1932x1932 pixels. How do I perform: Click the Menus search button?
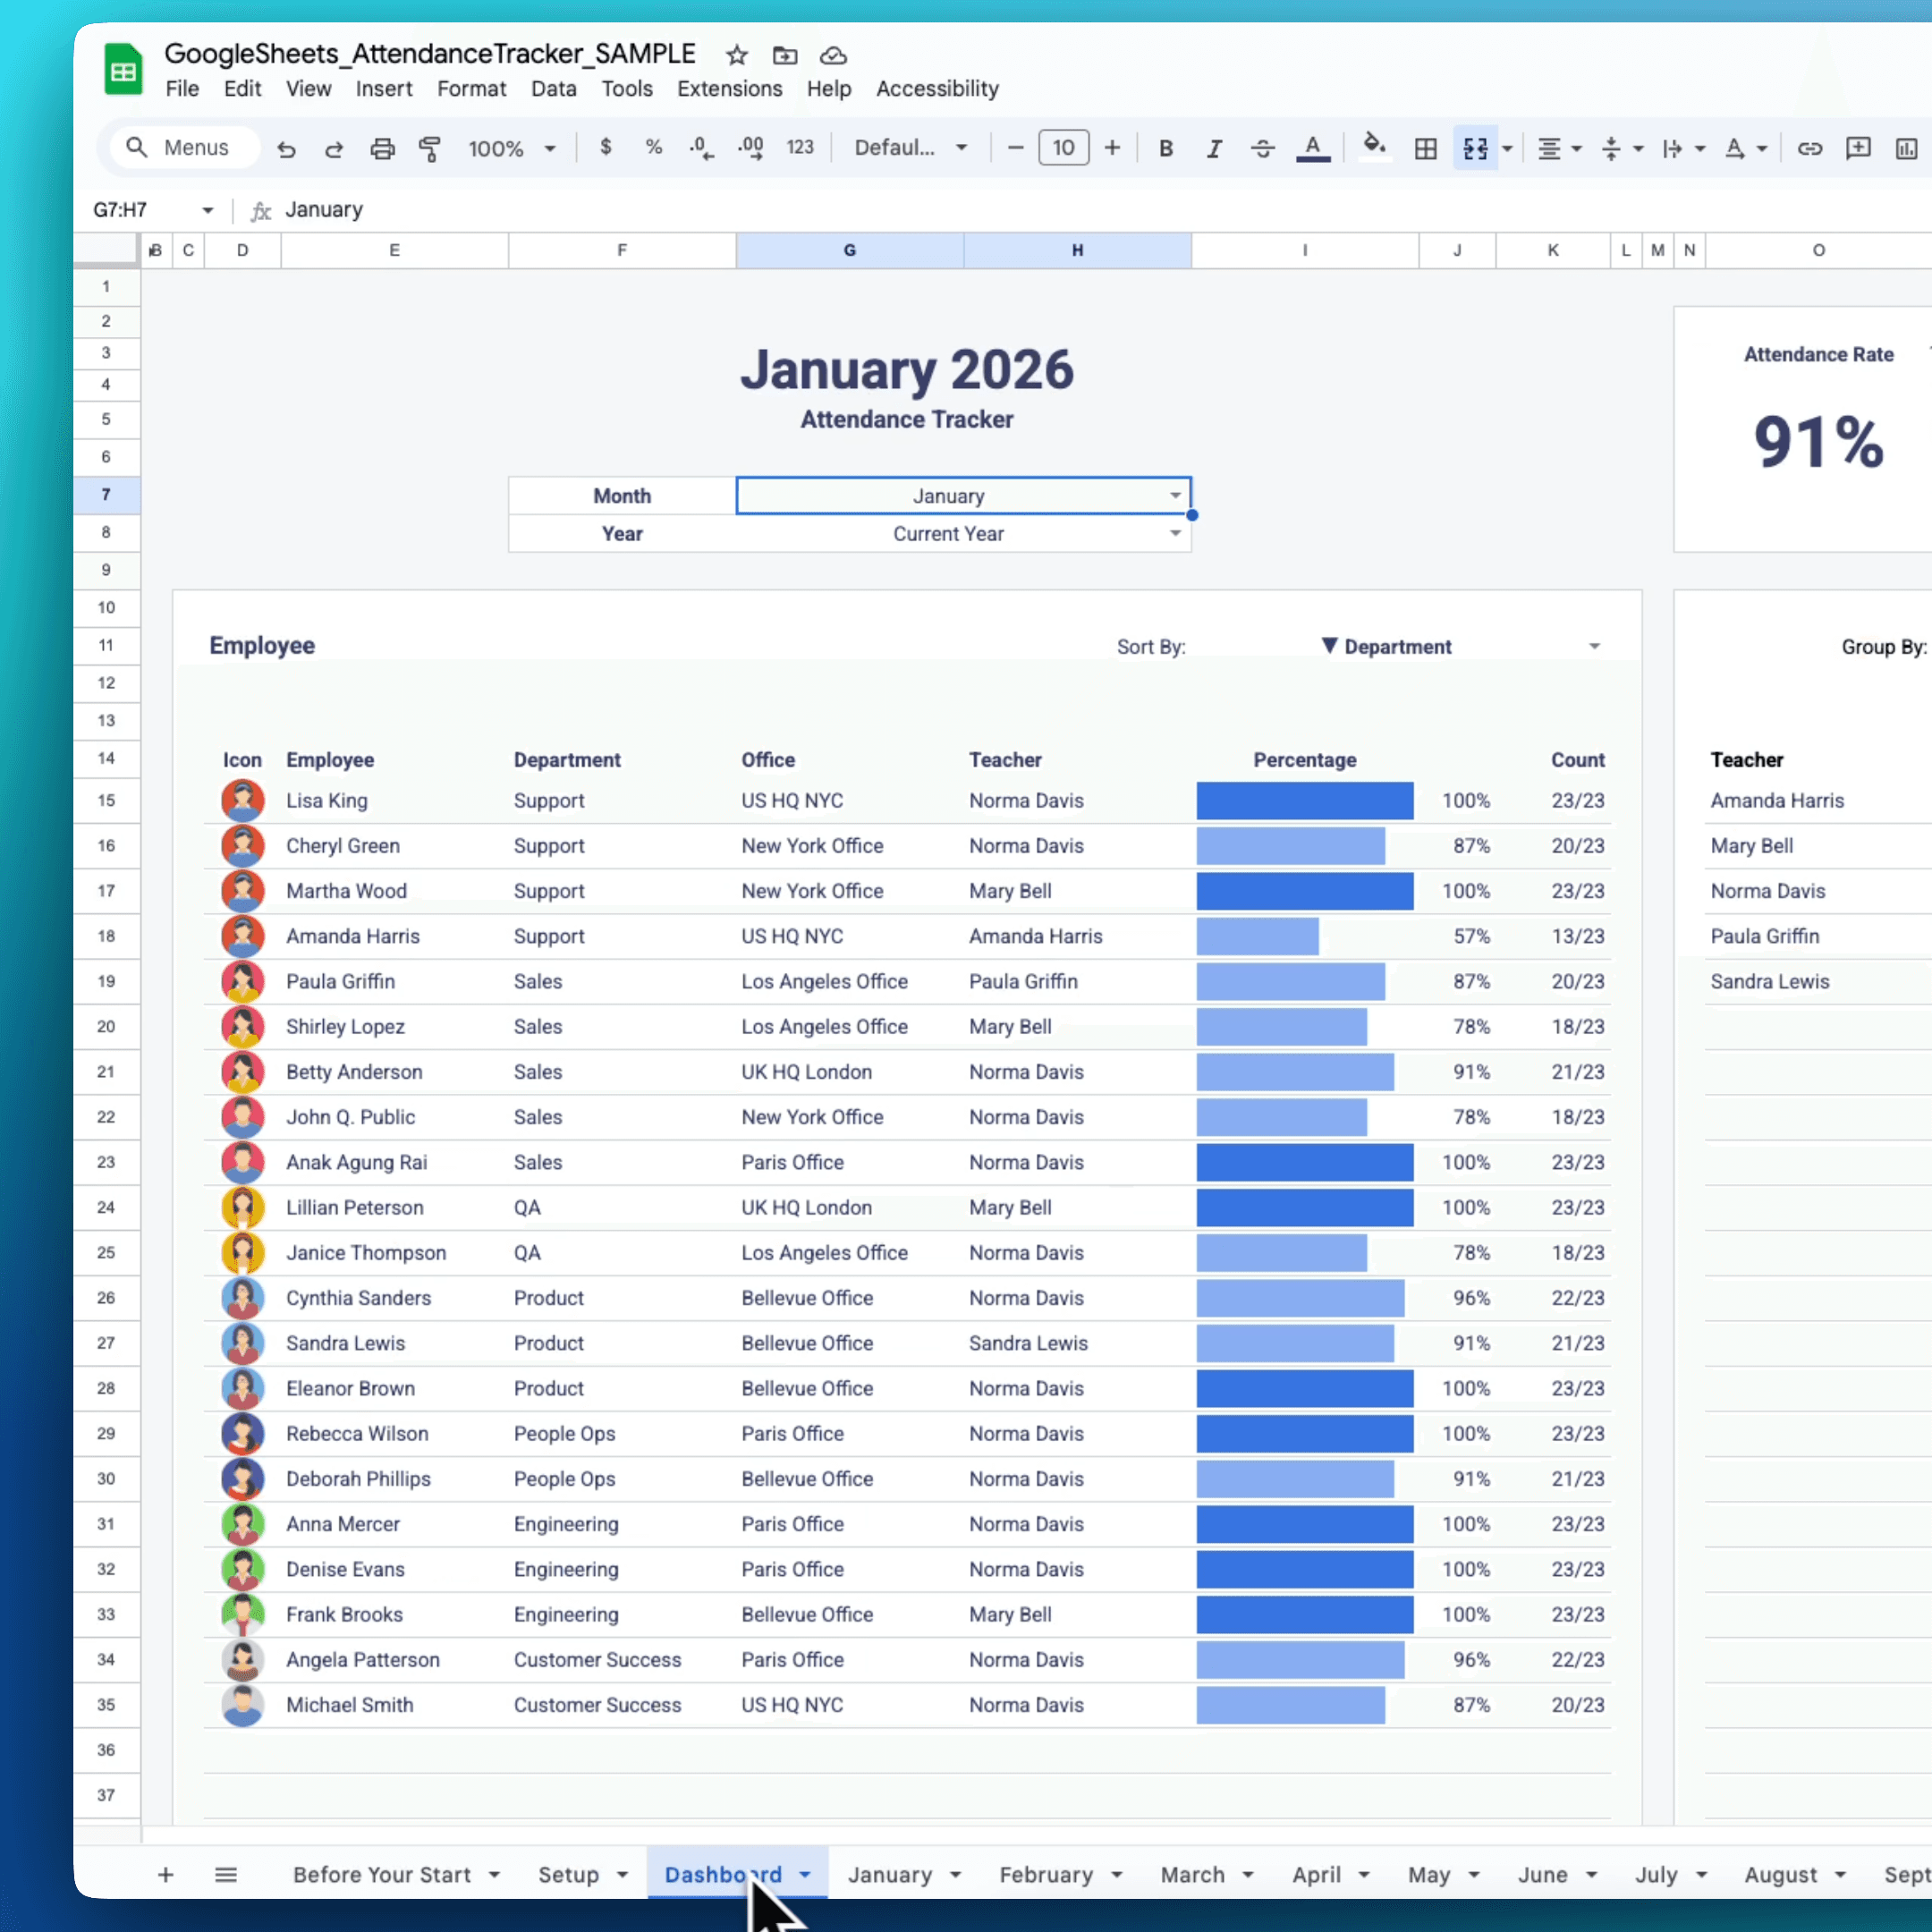tap(184, 147)
